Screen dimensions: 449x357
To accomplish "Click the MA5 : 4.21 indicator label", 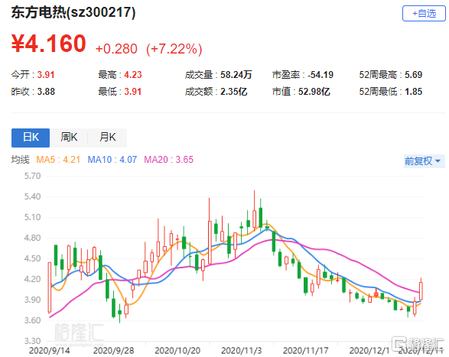I will [x=58, y=160].
